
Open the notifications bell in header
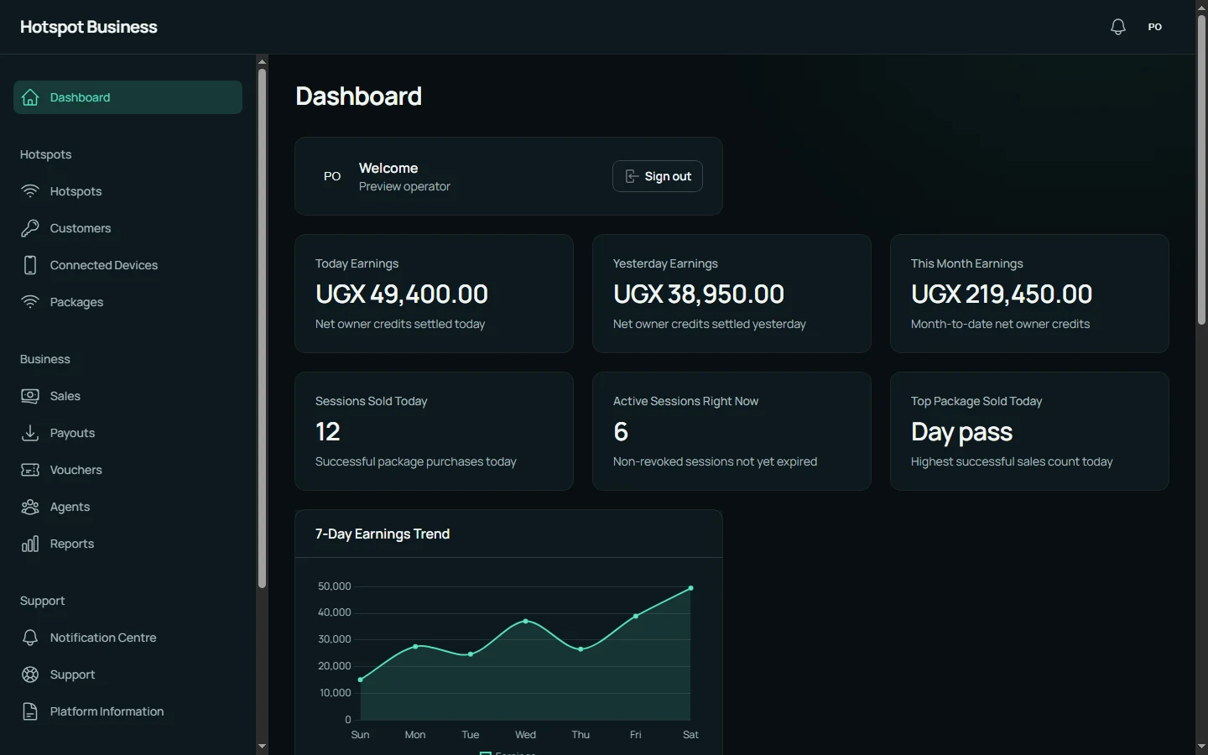1117,27
